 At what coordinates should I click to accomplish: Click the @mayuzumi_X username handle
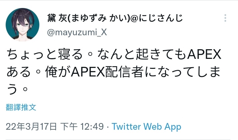(77, 32)
